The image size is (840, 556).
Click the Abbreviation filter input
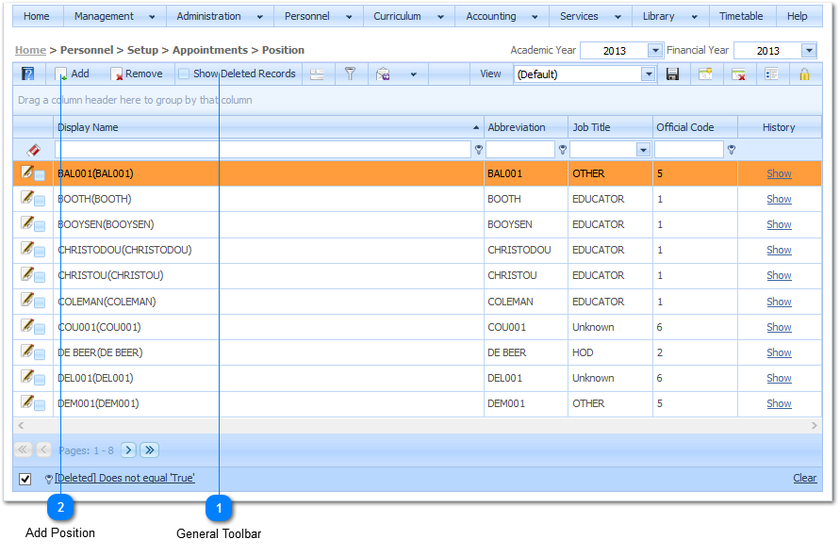(x=519, y=150)
